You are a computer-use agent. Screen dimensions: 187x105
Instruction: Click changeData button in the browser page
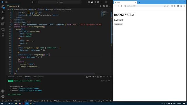pyautogui.click(x=118, y=24)
